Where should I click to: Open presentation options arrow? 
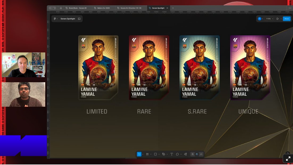(281, 19)
